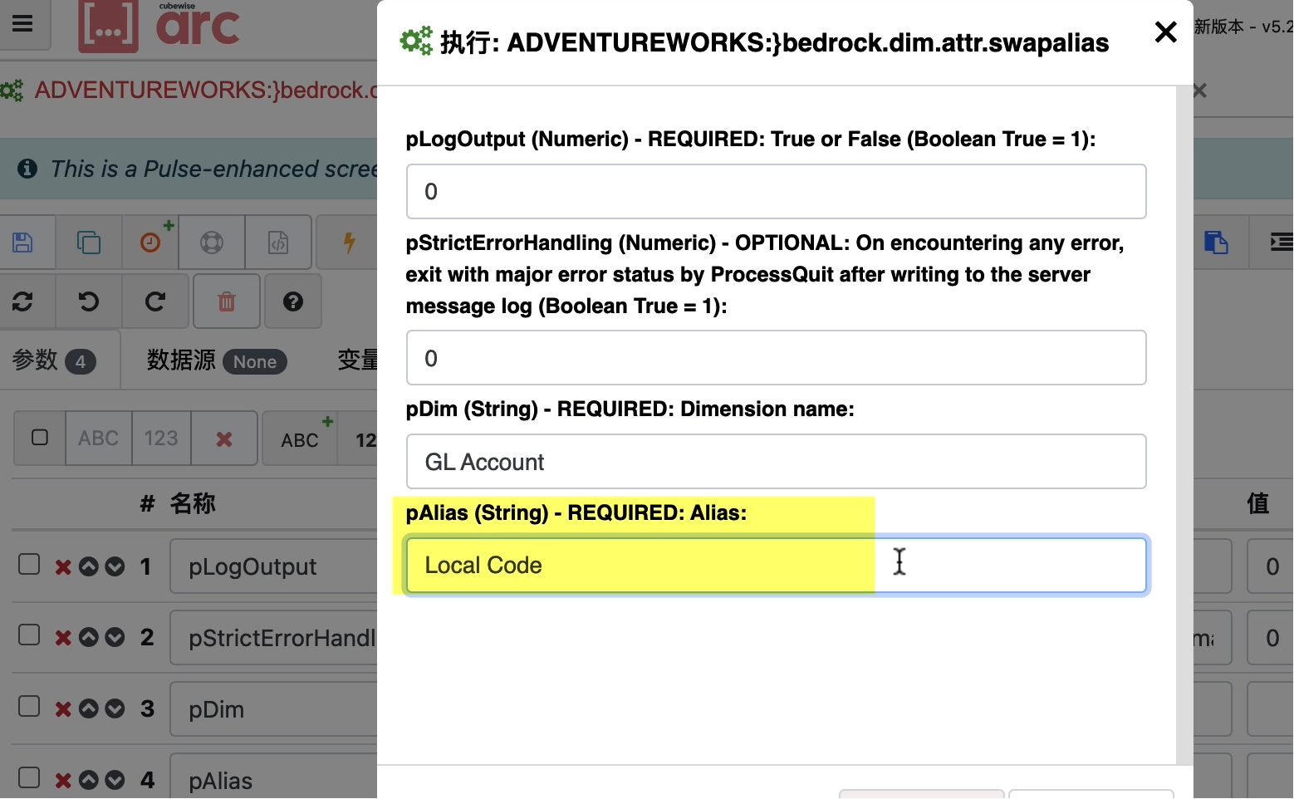Click the refresh arrows icon
This screenshot has width=1294, height=799.
[x=22, y=301]
